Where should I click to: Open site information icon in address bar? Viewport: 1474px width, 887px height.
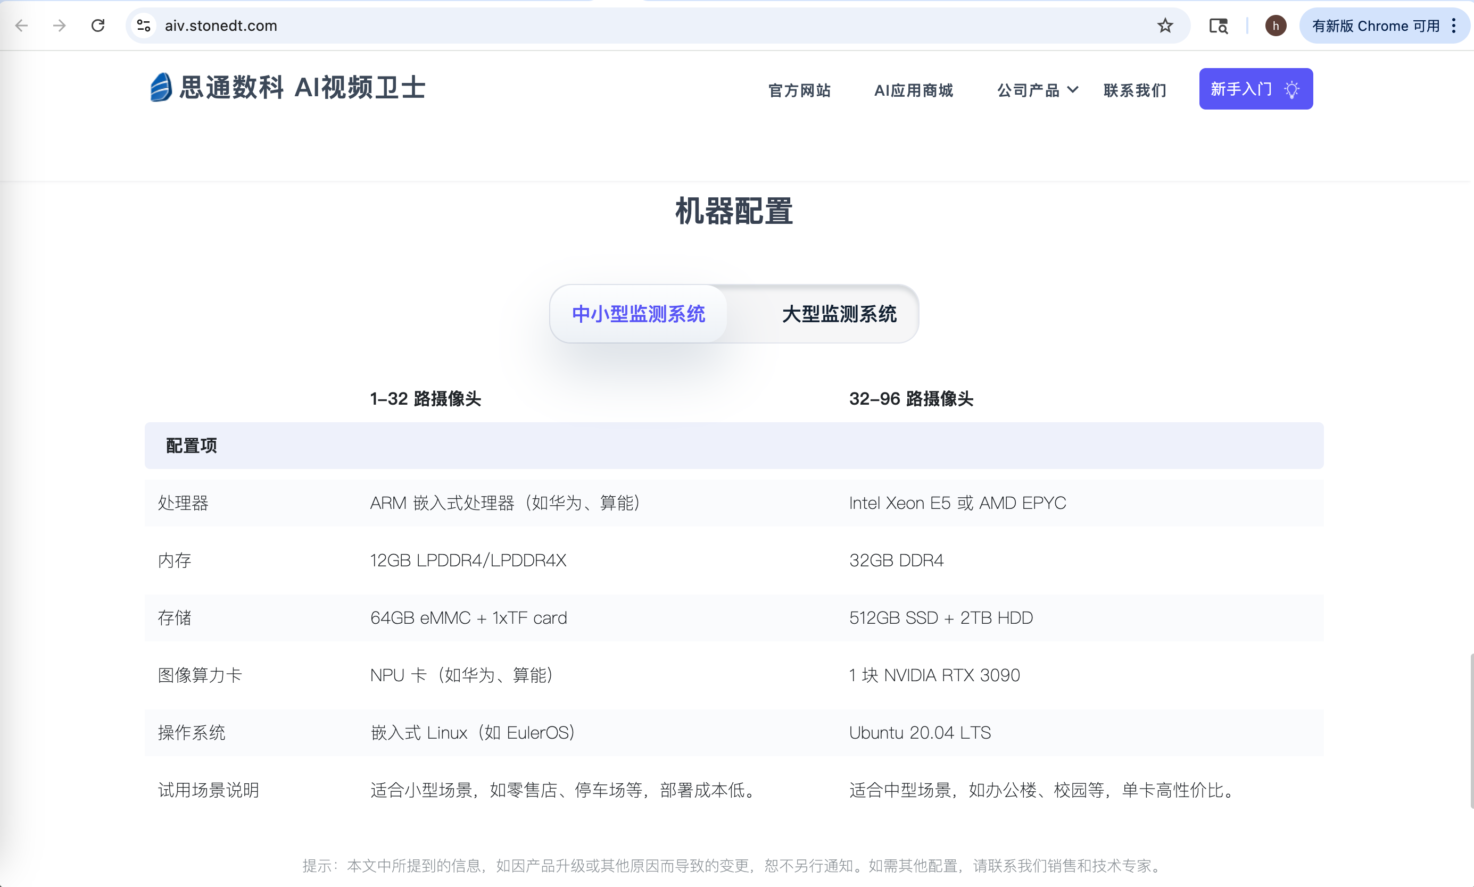[x=144, y=26]
